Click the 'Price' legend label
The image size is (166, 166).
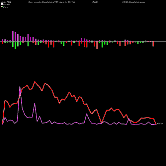tap(5, 7)
